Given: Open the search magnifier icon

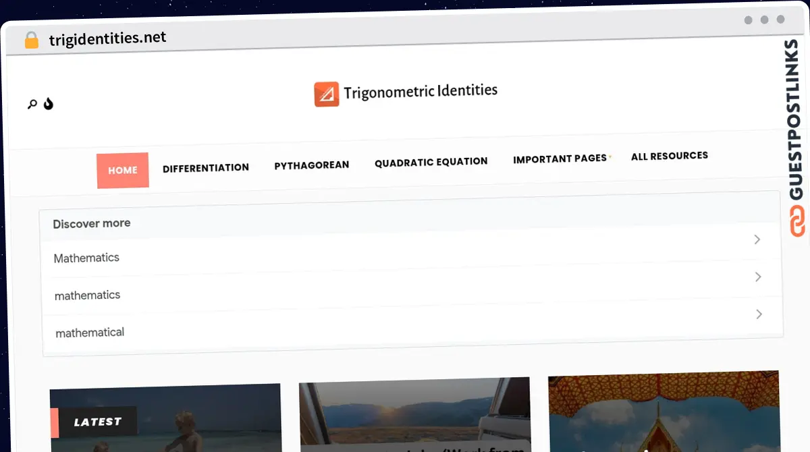Looking at the screenshot, I should coord(32,105).
